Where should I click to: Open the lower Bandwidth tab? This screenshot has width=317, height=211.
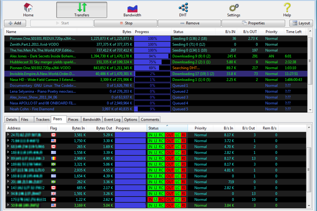click(x=92, y=119)
